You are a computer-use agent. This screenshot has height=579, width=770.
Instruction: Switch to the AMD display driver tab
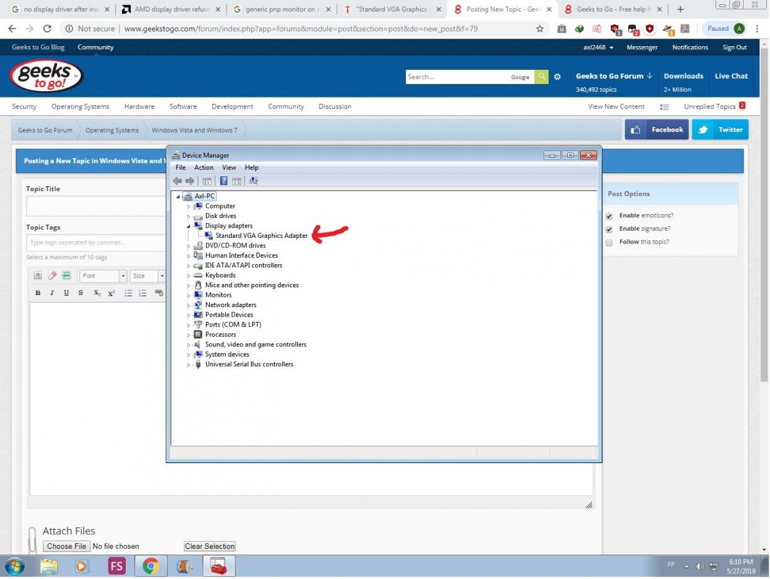pyautogui.click(x=171, y=10)
